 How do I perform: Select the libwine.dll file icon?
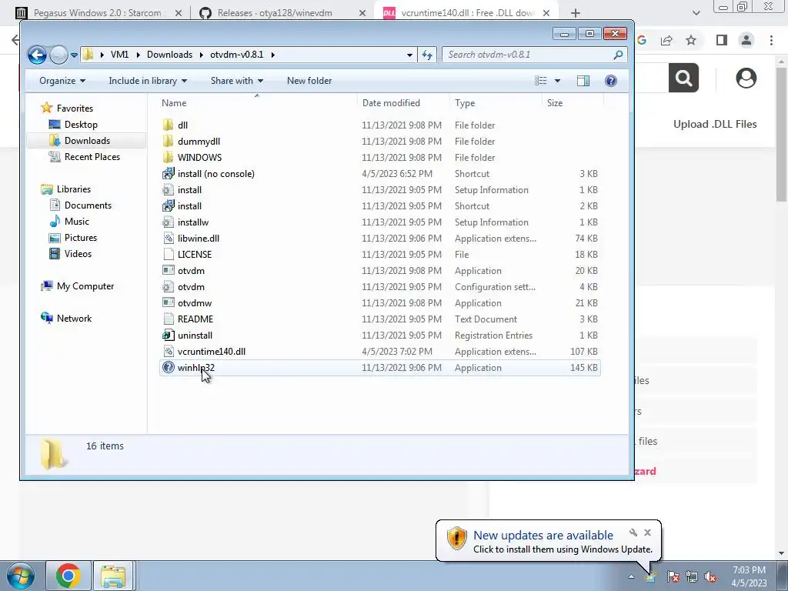click(x=169, y=239)
